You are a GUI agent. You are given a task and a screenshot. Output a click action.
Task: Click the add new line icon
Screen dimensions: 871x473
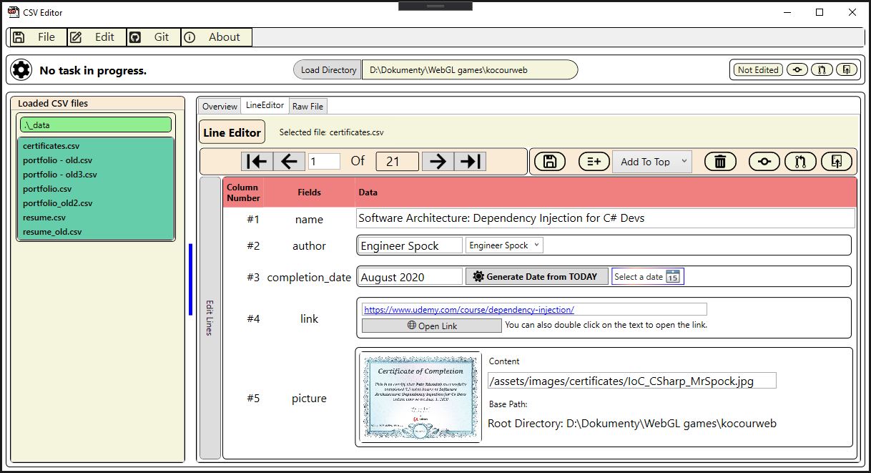594,162
